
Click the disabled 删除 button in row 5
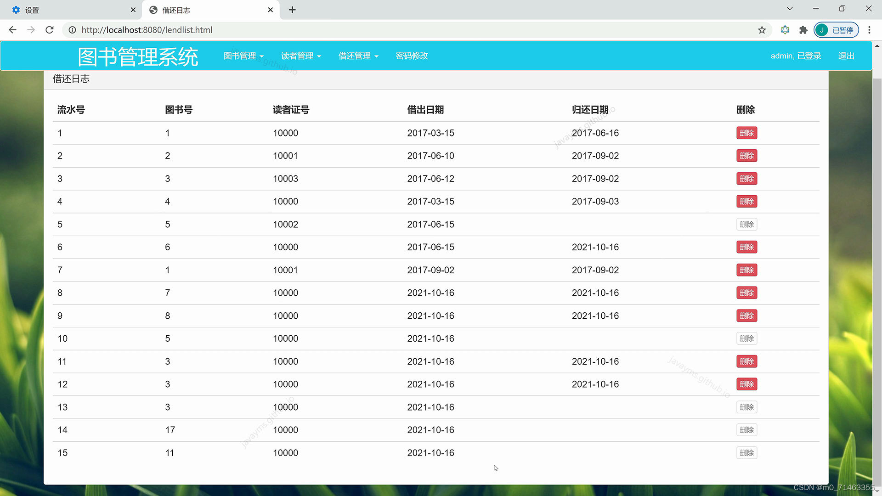tap(746, 224)
